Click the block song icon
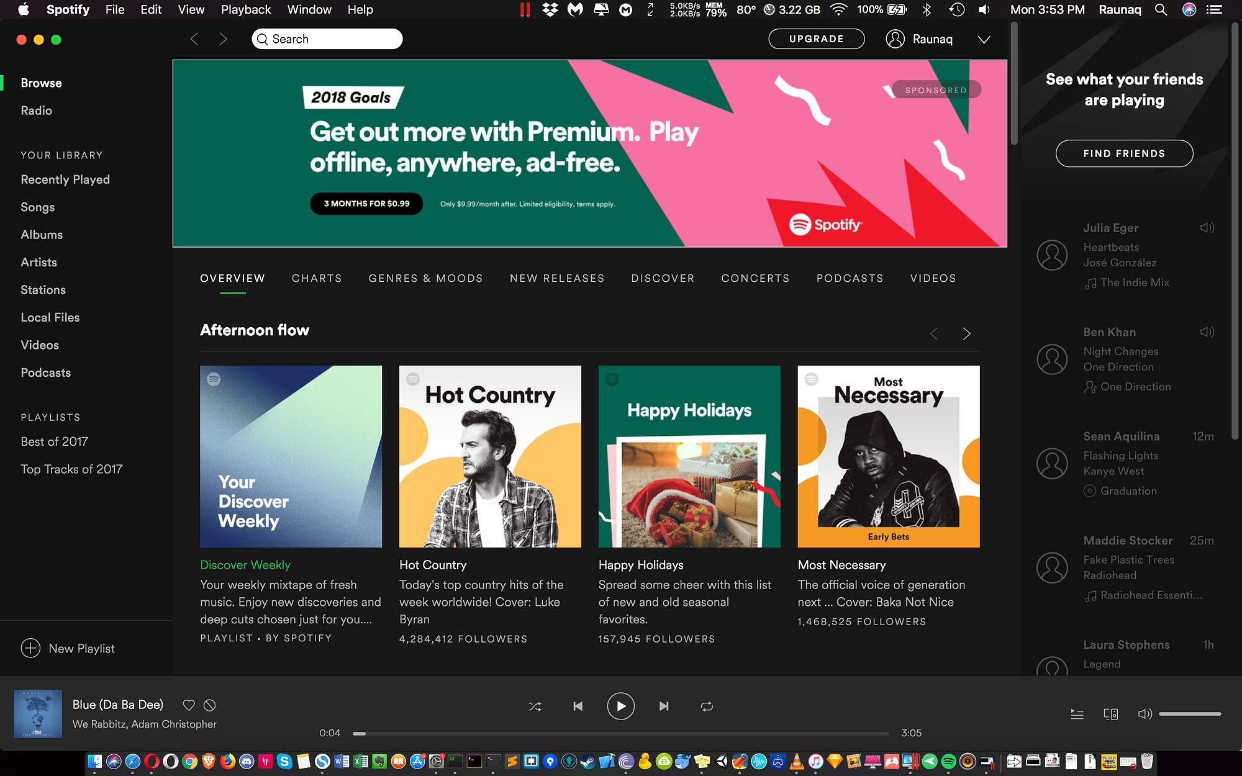 click(210, 705)
